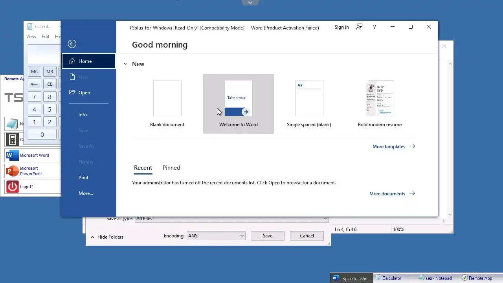Collapse with Hide Folders toggle
Image resolution: width=503 pixels, height=283 pixels.
[107, 237]
